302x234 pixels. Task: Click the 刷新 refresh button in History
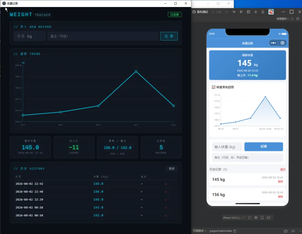[x=172, y=169]
